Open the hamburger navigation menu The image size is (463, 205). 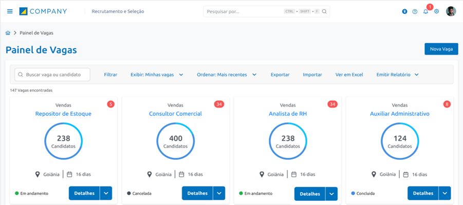coord(10,11)
